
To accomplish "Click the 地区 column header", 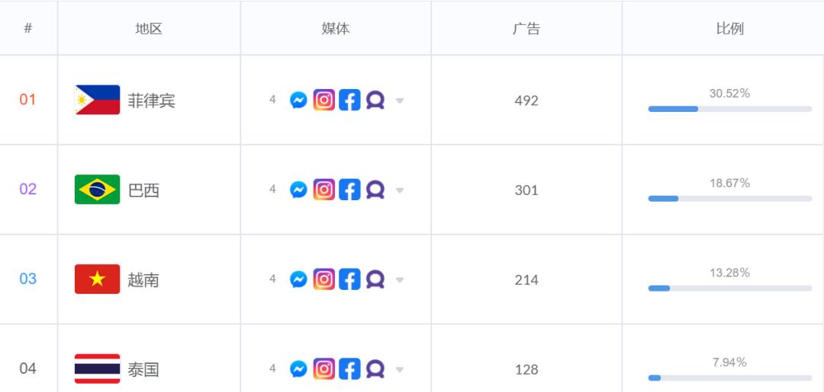I will tap(149, 28).
